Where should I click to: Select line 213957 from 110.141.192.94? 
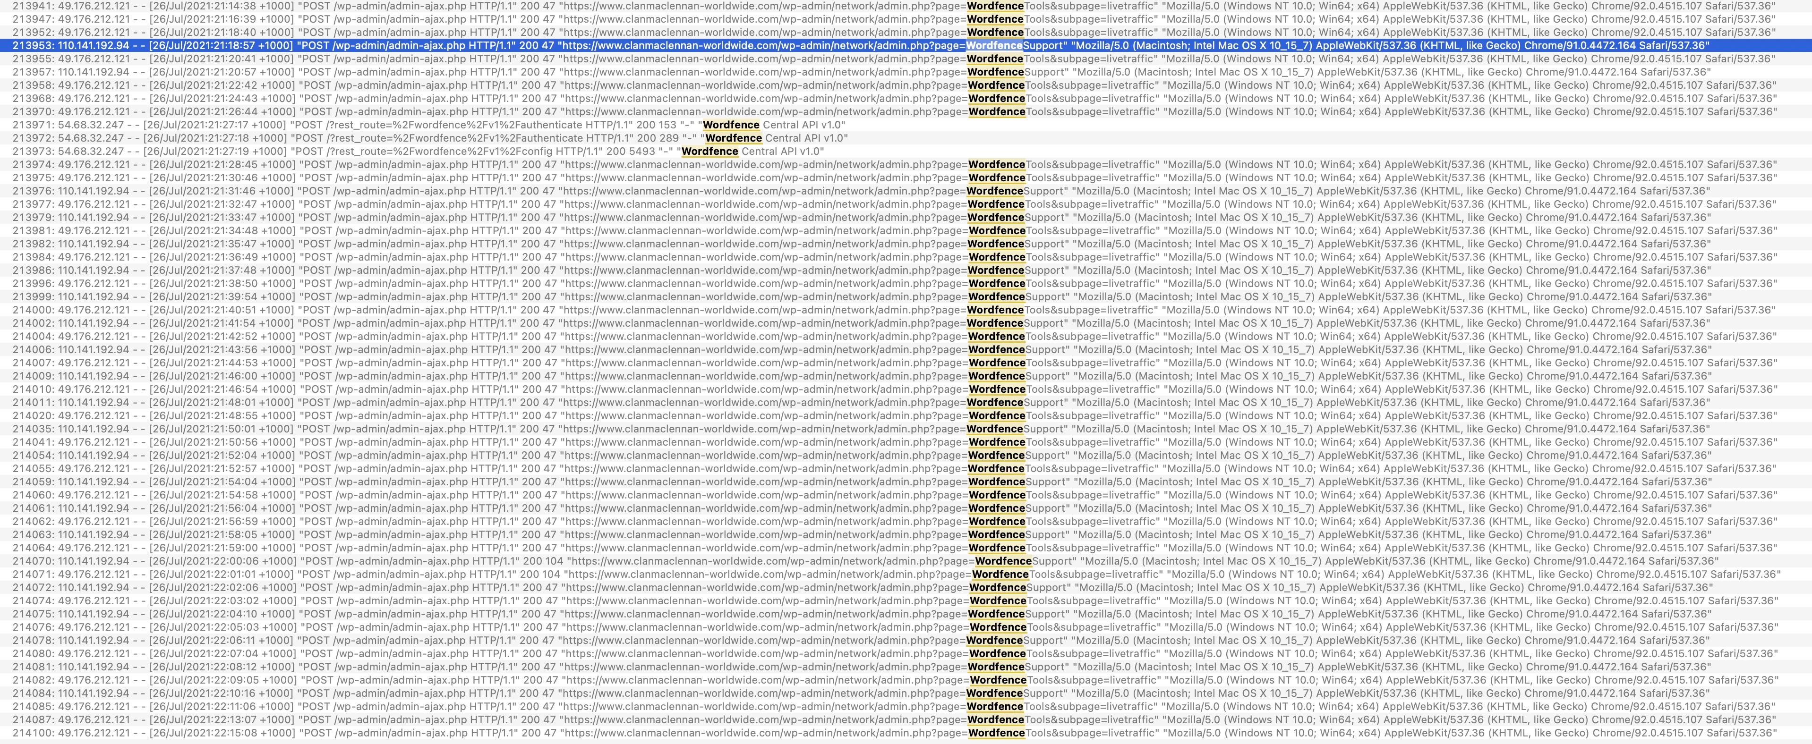906,72
